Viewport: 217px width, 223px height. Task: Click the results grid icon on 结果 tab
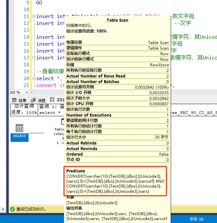click(x=14, y=100)
